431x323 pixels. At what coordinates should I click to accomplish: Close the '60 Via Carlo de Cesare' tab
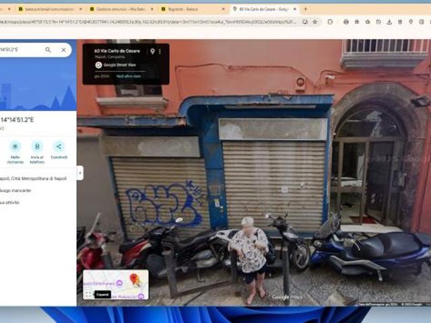click(x=294, y=9)
